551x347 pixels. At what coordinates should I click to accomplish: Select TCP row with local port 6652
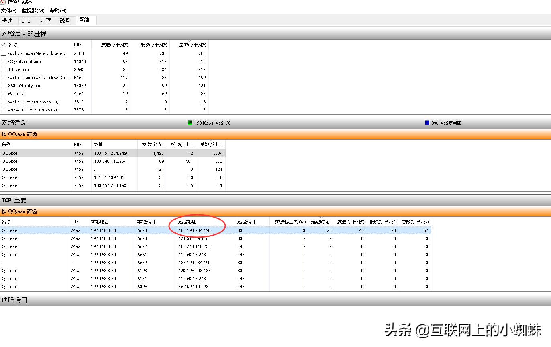[216, 263]
